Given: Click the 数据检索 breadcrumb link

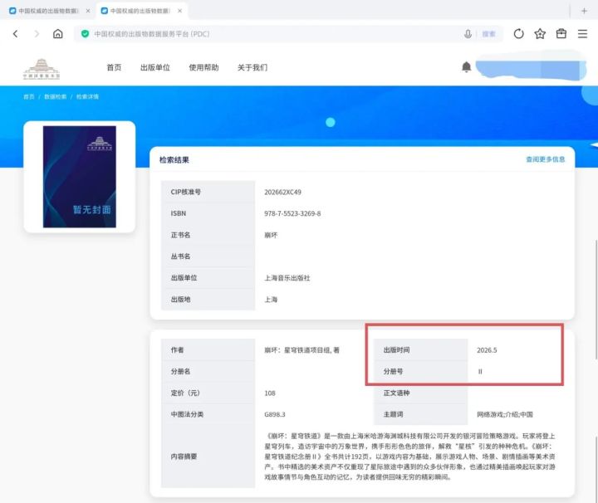Looking at the screenshot, I should pos(56,97).
